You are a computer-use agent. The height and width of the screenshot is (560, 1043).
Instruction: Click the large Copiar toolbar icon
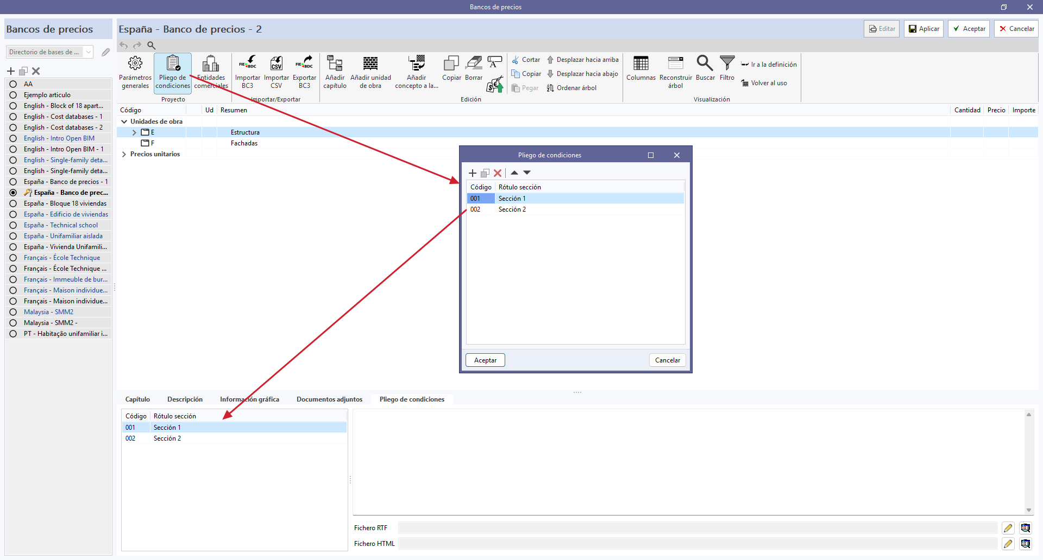(x=451, y=69)
